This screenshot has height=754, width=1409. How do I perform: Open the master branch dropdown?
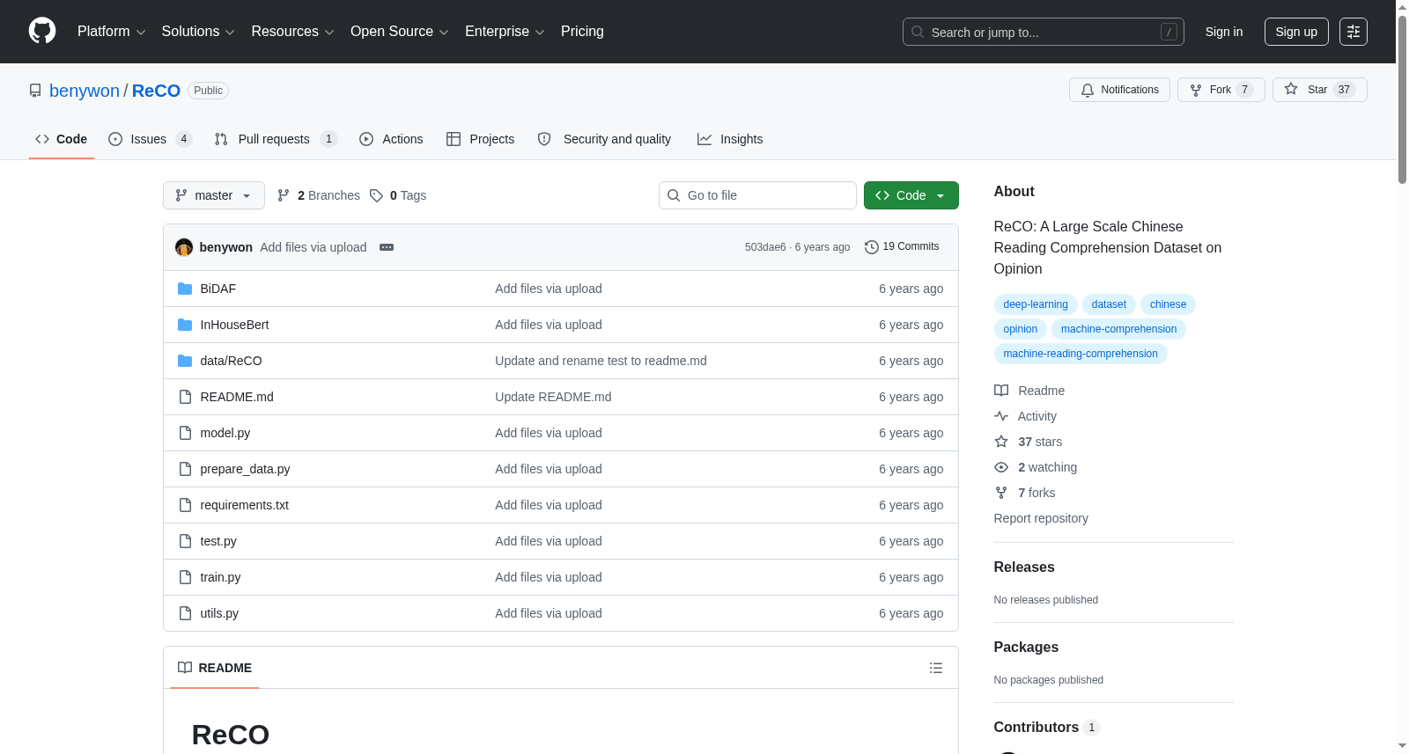coord(214,195)
